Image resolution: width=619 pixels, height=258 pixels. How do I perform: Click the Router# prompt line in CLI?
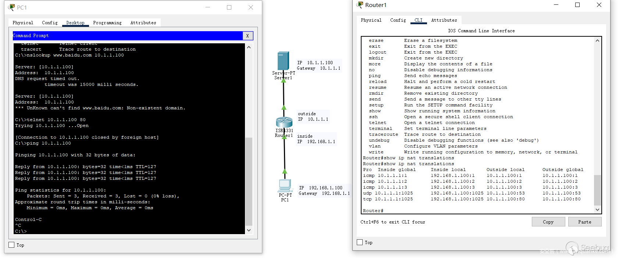click(373, 211)
